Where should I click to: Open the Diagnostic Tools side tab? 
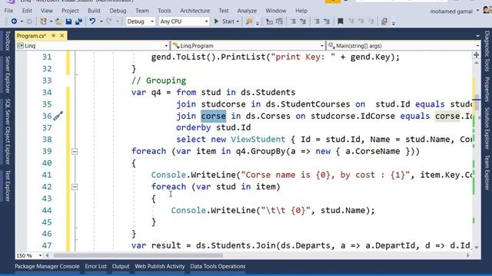pos(487,51)
